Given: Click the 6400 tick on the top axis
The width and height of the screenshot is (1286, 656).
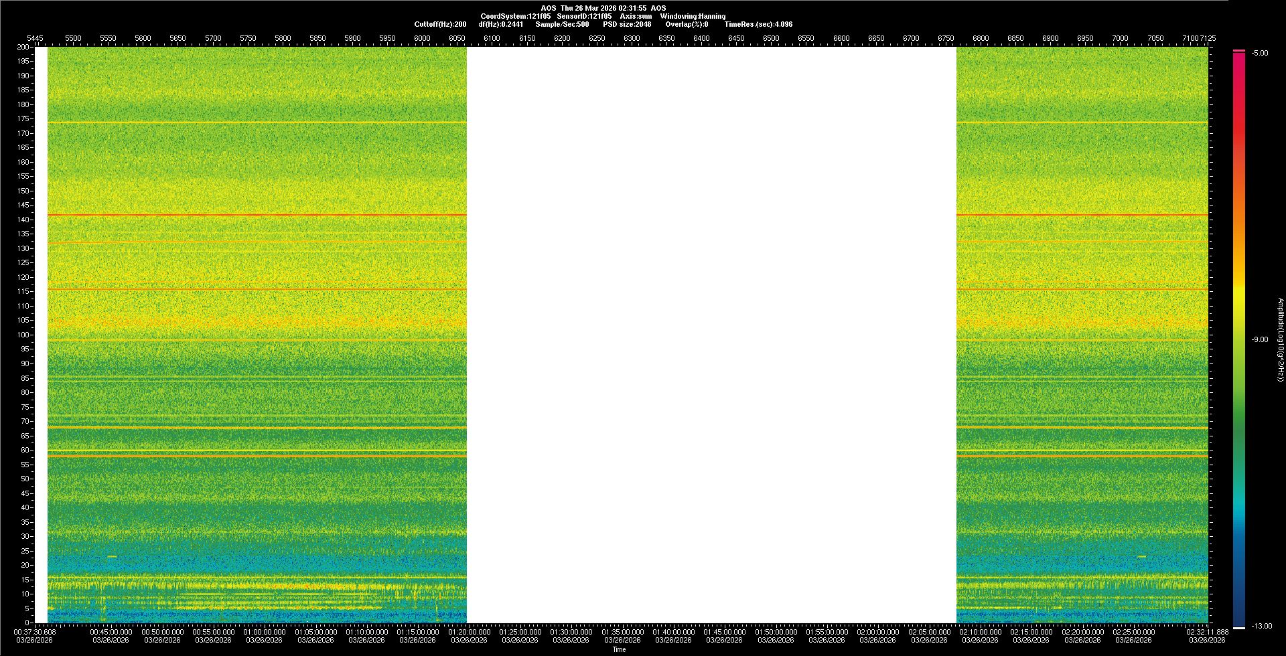Looking at the screenshot, I should [701, 38].
